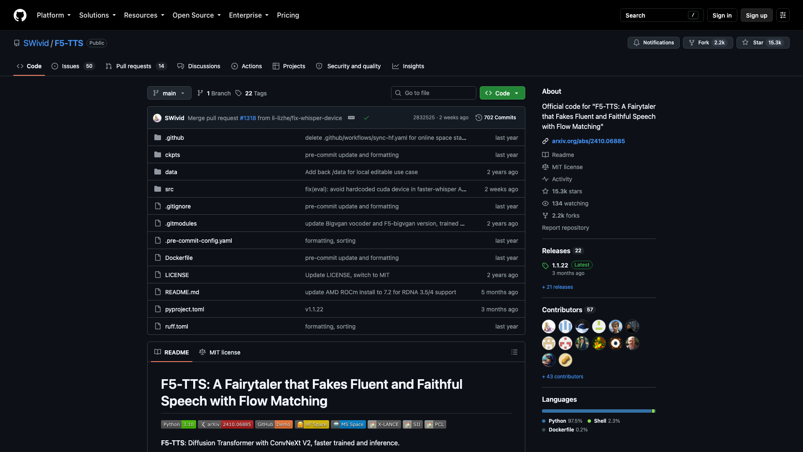The width and height of the screenshot is (803, 452).
Task: Click the tag icon next to 22 Tags
Action: (238, 93)
